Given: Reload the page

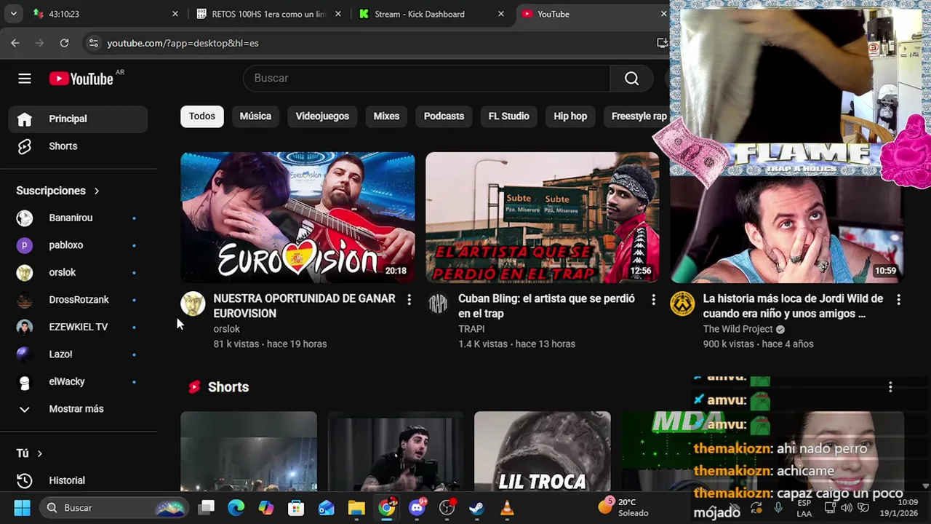Looking at the screenshot, I should 64,43.
